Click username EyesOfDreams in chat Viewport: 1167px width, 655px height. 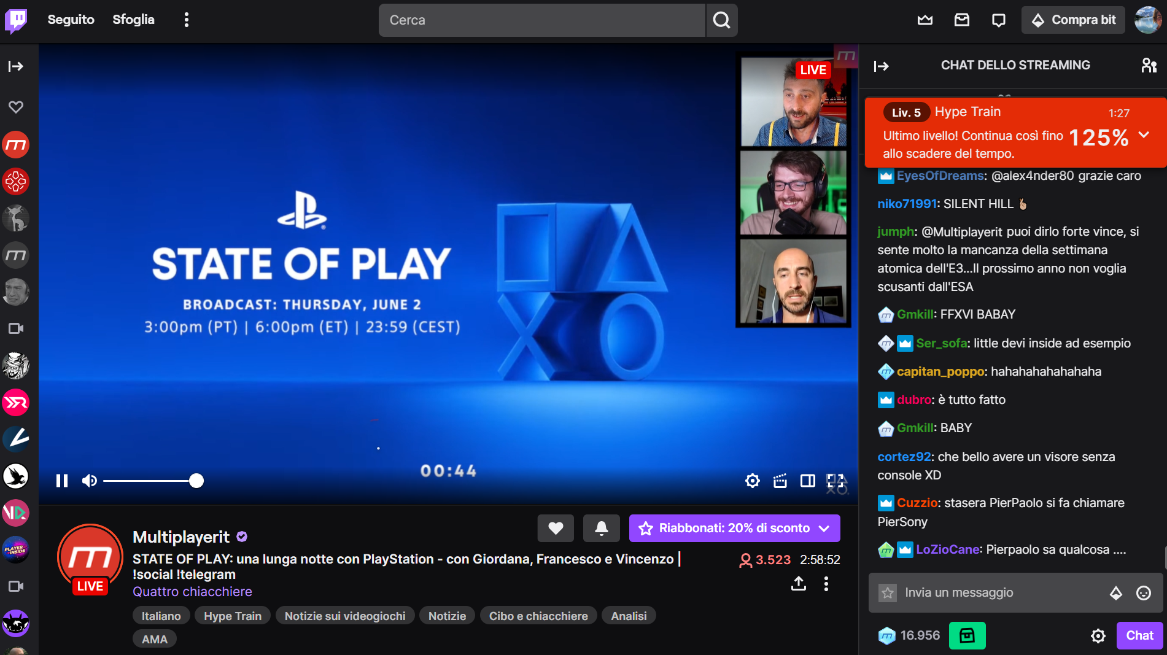point(940,176)
